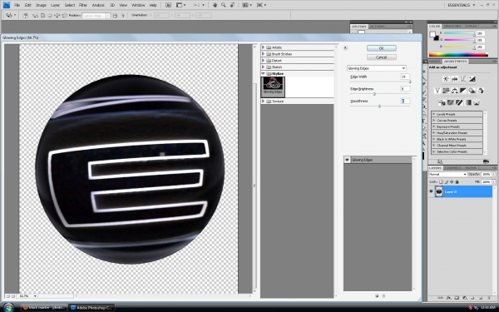Expand Hue/Saturation Presets list
Screen dimensions: 499x312
click(x=434, y=133)
